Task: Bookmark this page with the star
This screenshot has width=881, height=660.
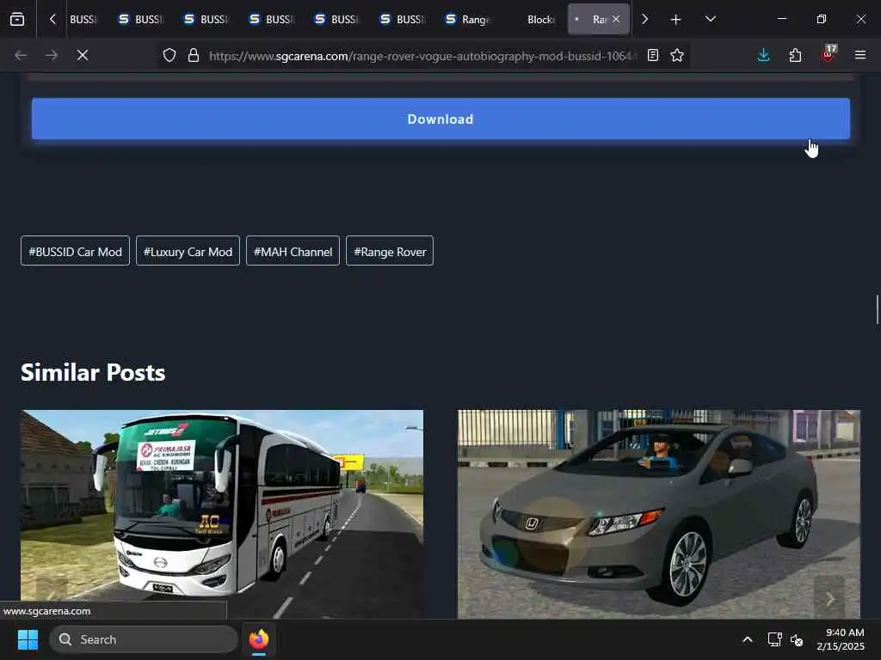Action: click(x=677, y=55)
